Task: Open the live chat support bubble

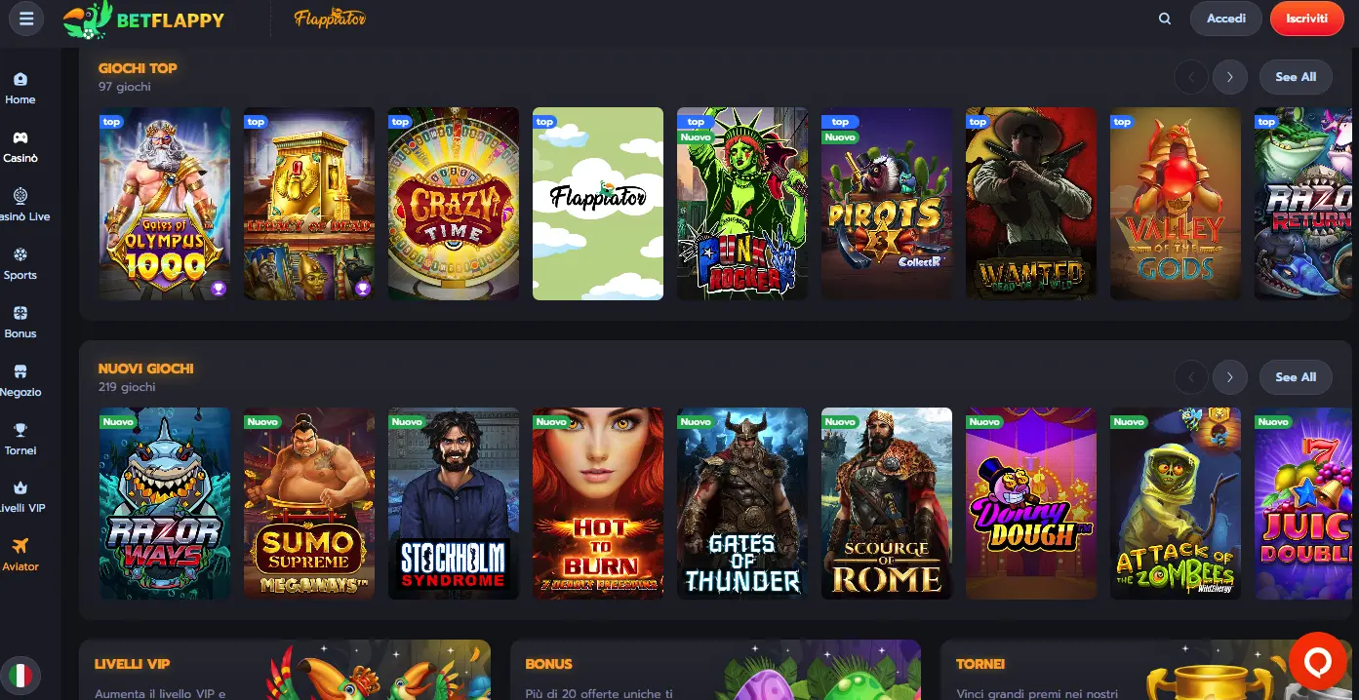Action: 1318,661
